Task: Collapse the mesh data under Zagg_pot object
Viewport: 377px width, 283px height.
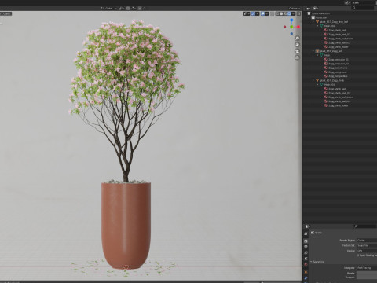Action: pos(317,55)
